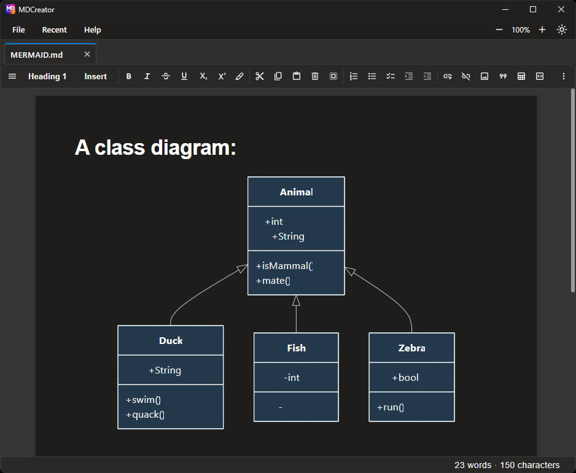Image resolution: width=576 pixels, height=473 pixels.
Task: Increase indent of the list item
Action: (x=409, y=76)
